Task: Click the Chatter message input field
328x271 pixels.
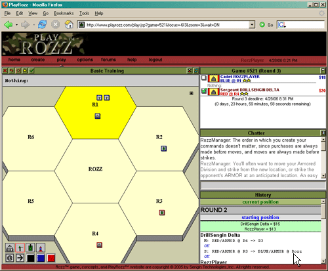Action: click(x=263, y=186)
